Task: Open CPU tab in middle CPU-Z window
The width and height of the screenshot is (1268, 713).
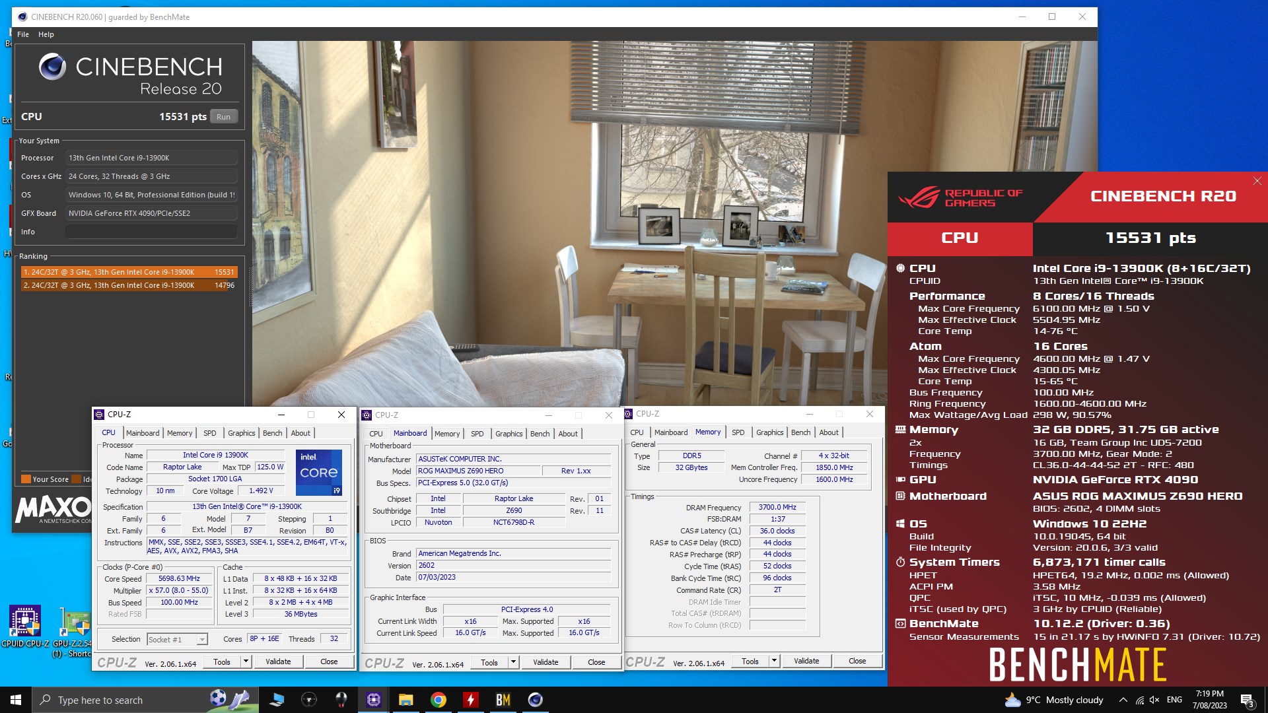Action: (x=376, y=434)
